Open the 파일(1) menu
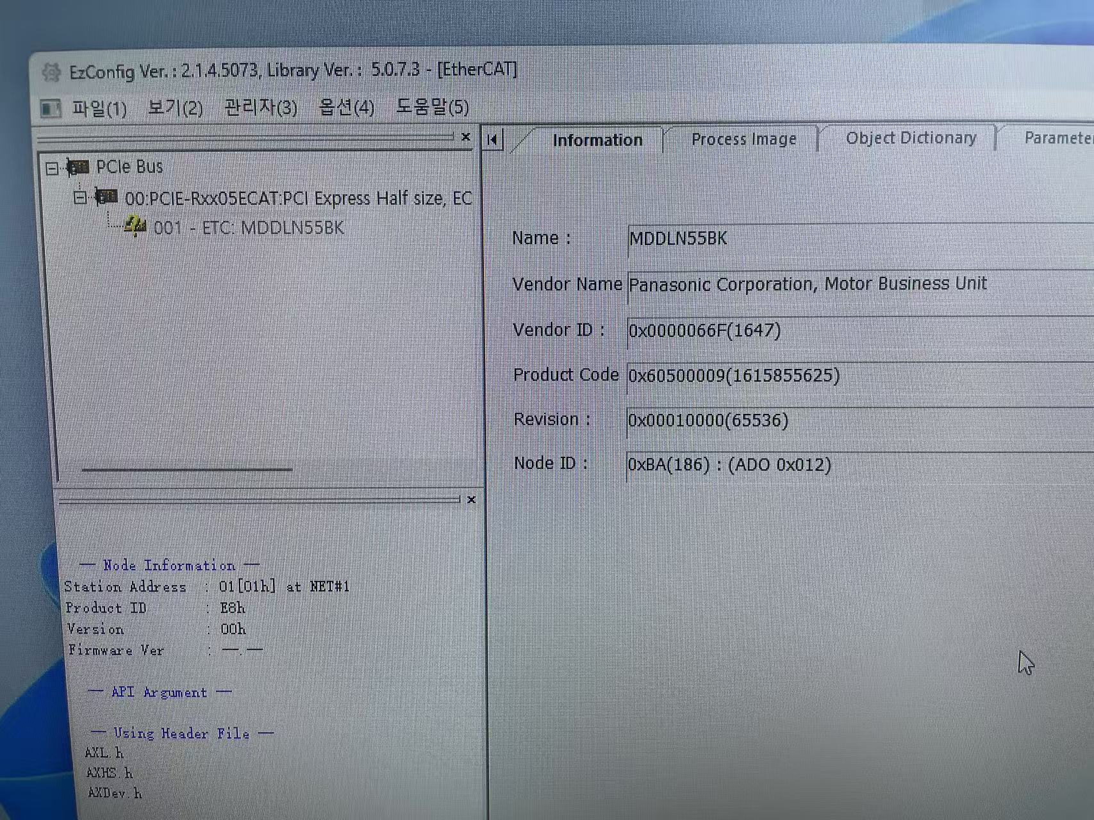1094x820 pixels. pos(99,108)
